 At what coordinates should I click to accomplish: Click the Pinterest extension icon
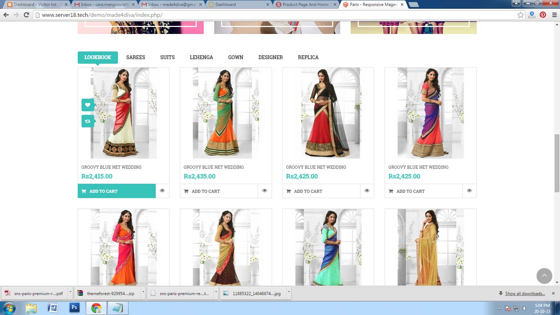pos(543,15)
